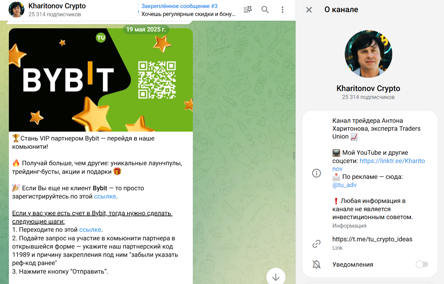Click the 25 314 подписчиков count in header
Viewport: 444px width, 284px height.
click(55, 14)
